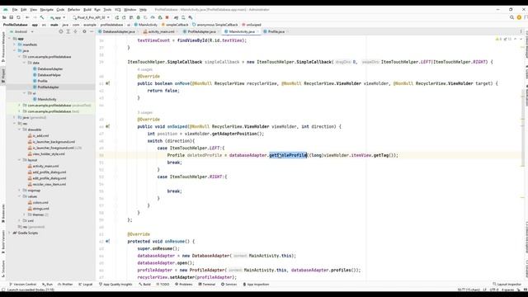Select recycler_view_item.xml file

click(47, 184)
